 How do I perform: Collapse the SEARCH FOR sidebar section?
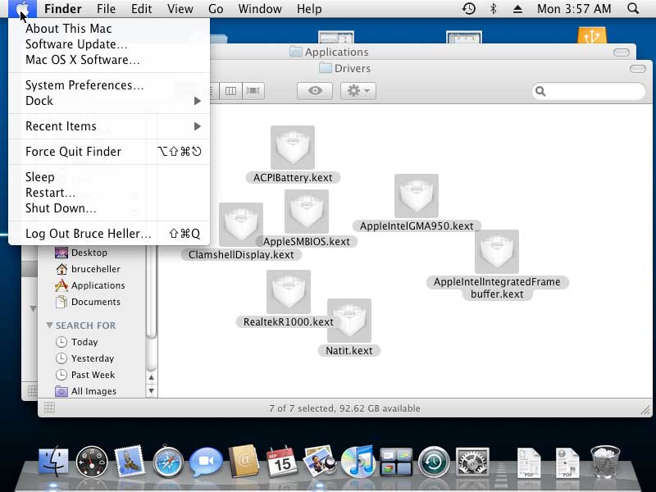click(49, 325)
